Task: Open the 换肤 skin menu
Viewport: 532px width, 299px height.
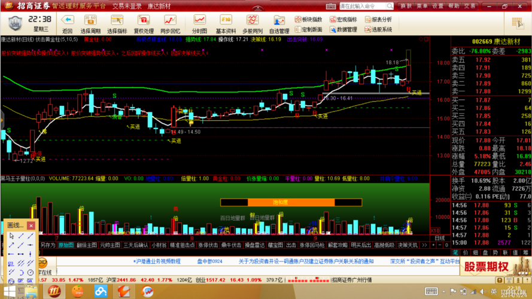Action: point(406,6)
